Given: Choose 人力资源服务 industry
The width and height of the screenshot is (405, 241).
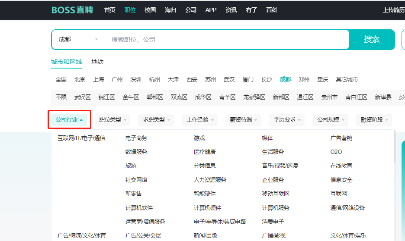Looking at the screenshot, I should click(x=210, y=180).
